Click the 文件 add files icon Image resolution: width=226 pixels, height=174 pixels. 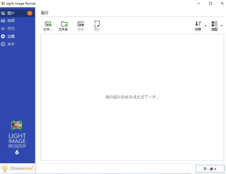click(x=48, y=24)
